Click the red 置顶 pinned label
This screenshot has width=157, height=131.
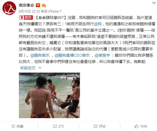click(x=26, y=18)
